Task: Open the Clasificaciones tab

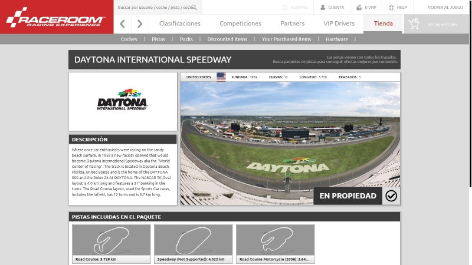Action: pyautogui.click(x=180, y=24)
